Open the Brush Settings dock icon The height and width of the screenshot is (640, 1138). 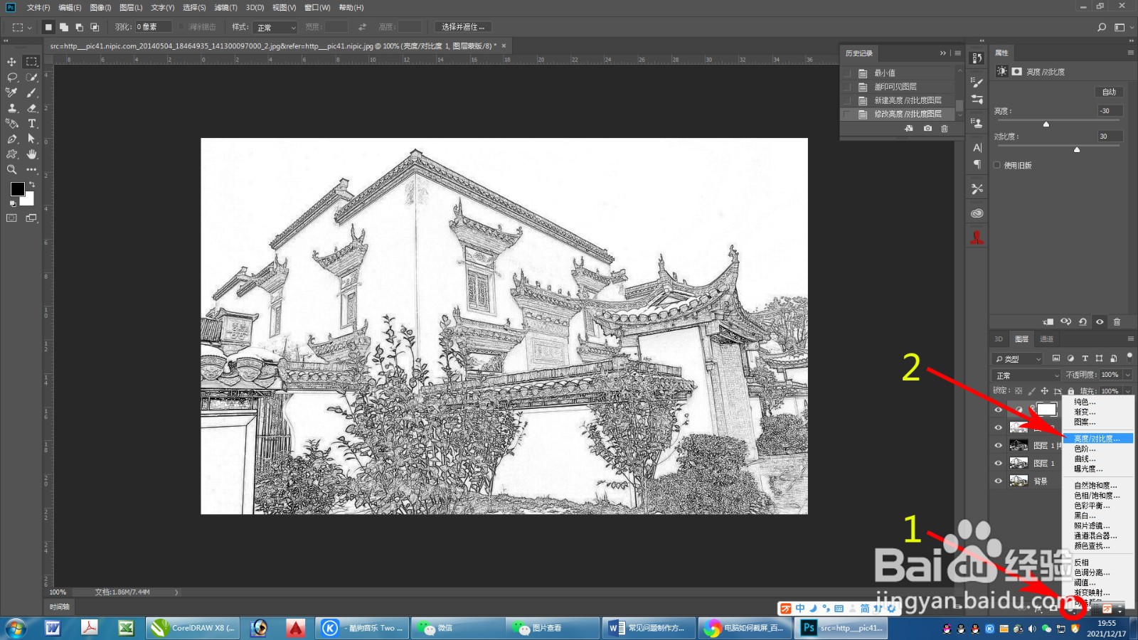(977, 82)
